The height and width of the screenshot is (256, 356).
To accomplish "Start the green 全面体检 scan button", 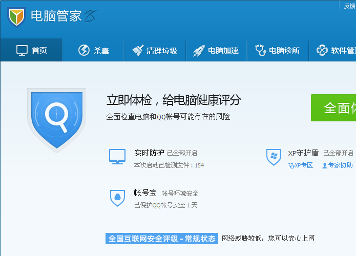I will point(333,108).
